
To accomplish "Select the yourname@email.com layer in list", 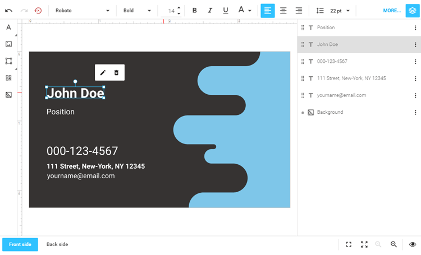I will [x=359, y=95].
